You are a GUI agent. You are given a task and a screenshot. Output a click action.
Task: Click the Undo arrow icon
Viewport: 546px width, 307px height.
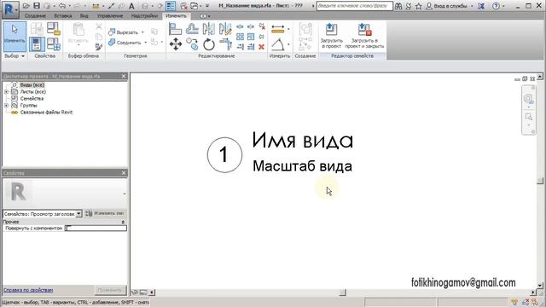[x=62, y=6]
